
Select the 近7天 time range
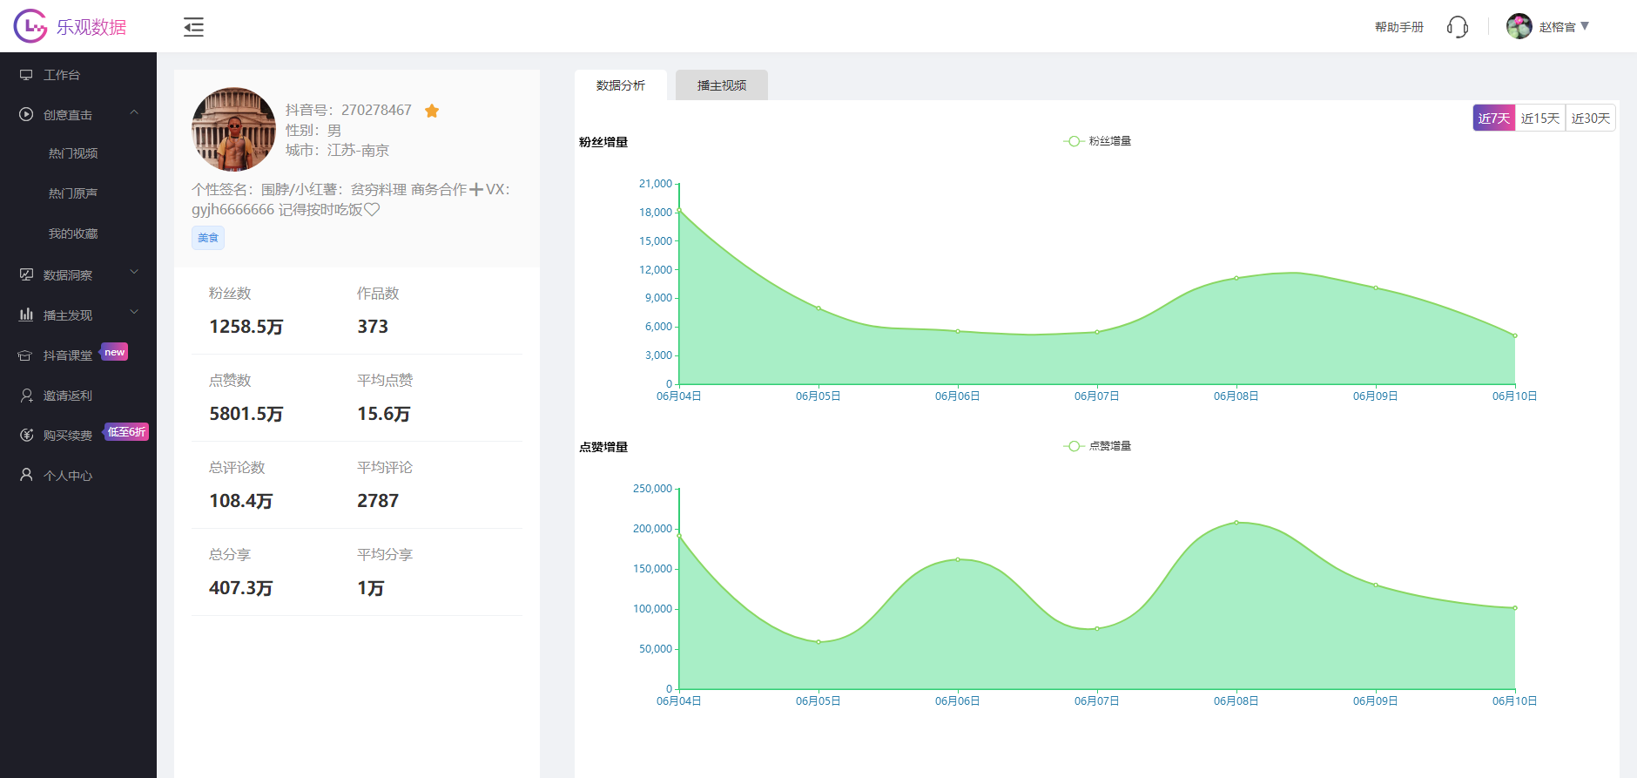(x=1494, y=118)
